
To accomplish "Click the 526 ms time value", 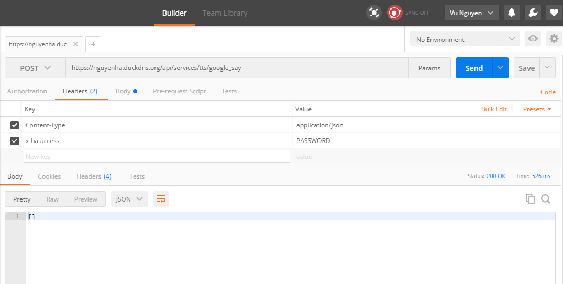I will coord(541,176).
